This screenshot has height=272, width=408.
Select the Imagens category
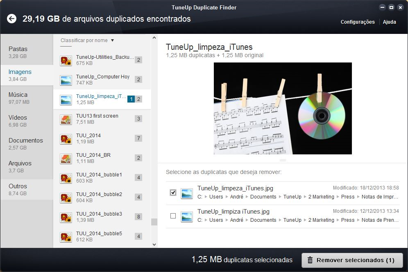[x=27, y=75]
